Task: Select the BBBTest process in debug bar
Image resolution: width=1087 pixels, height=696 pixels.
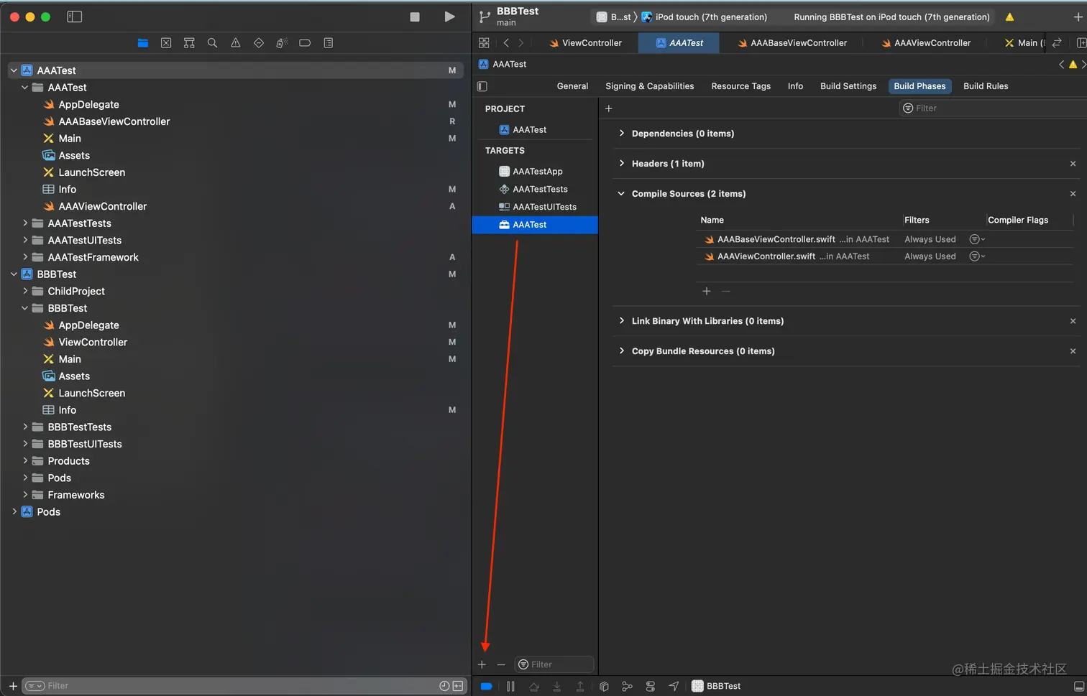Action: point(716,687)
